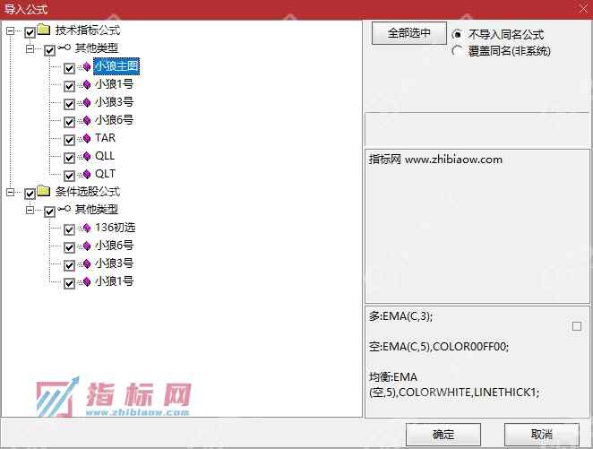
Task: Collapse 其他类型 node under 技术指标公式
Action: [30, 48]
